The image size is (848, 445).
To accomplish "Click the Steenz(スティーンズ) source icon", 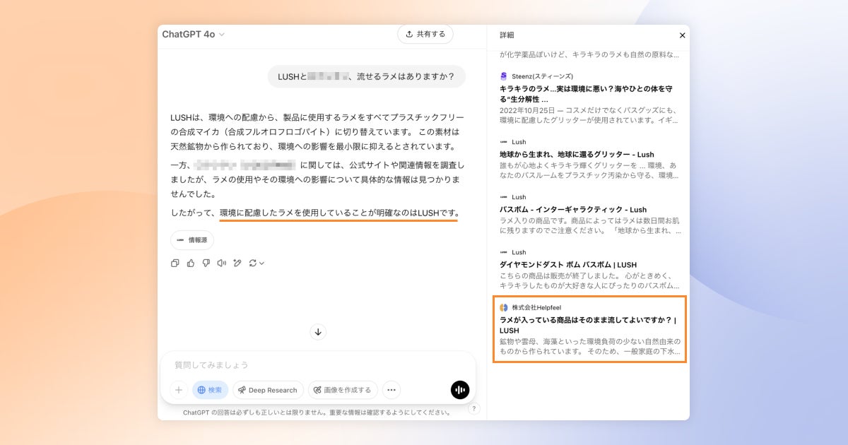I will pos(504,76).
